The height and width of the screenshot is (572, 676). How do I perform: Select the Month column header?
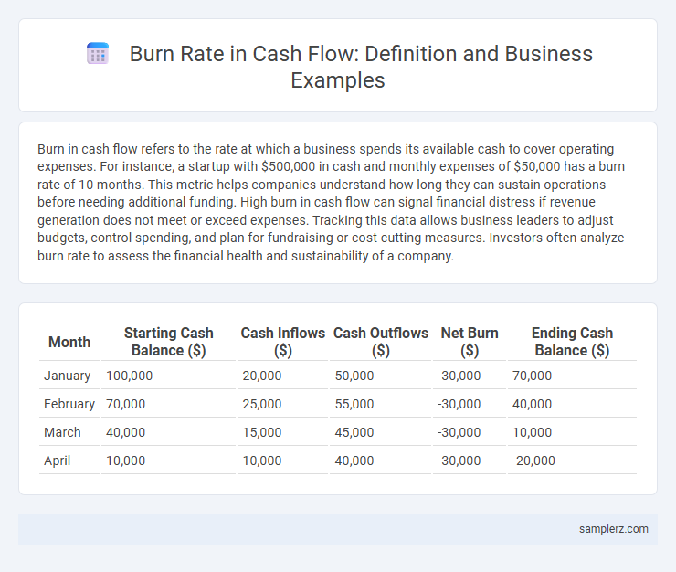point(69,342)
